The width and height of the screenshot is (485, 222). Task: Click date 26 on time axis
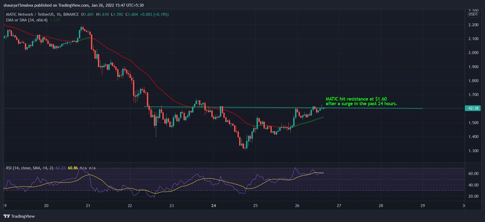297,205
